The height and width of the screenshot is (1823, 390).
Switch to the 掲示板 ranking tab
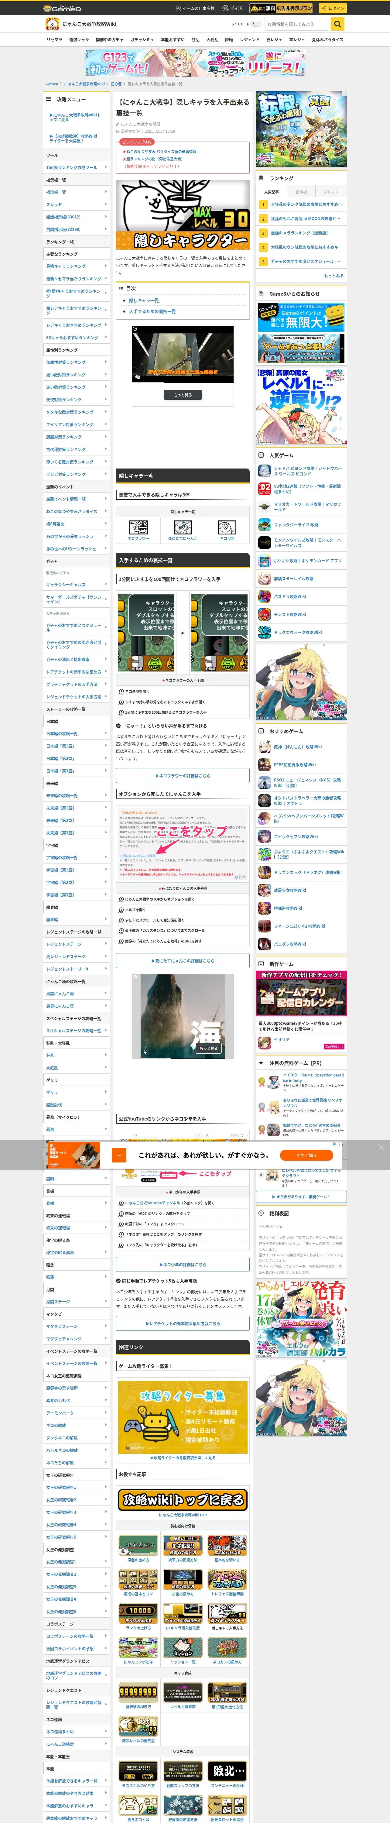click(x=302, y=192)
